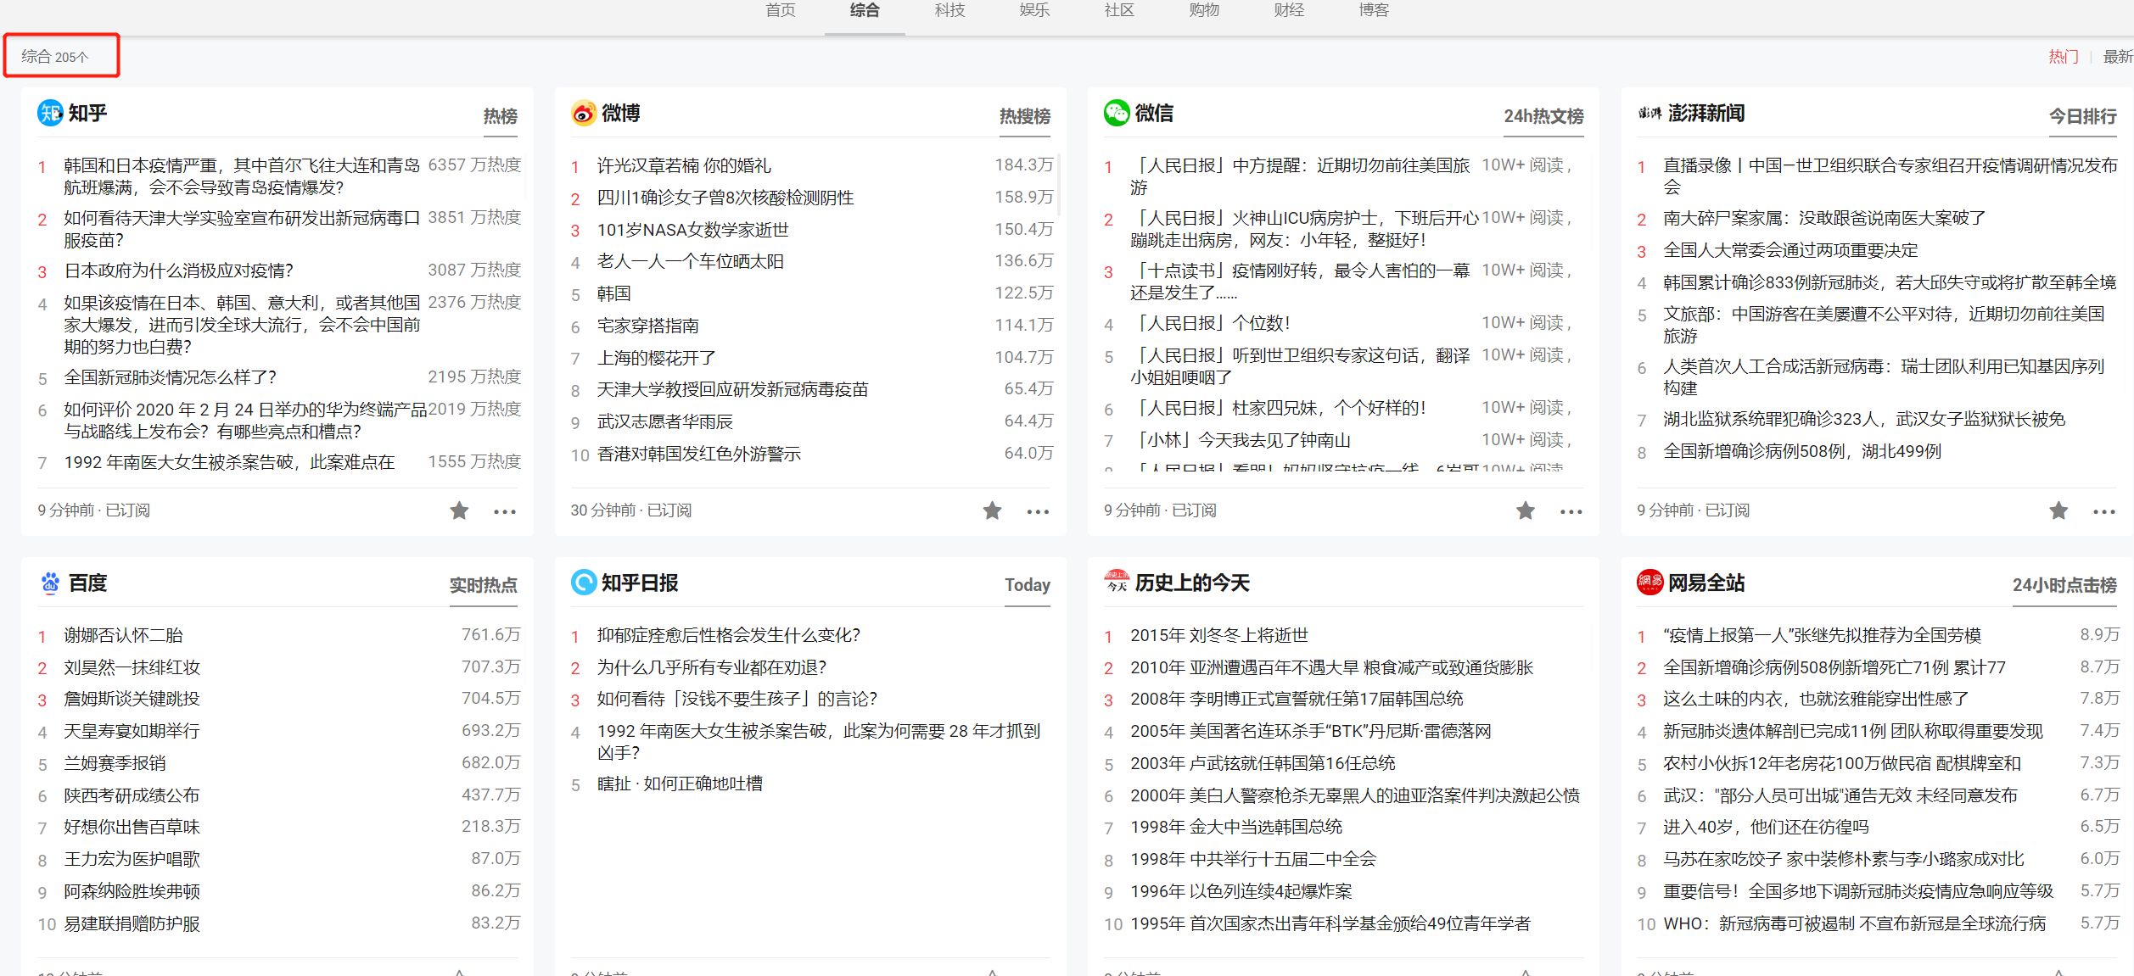This screenshot has height=976, width=2134.
Task: Click the Baidu (百度) paw logo icon
Action: tap(50, 583)
